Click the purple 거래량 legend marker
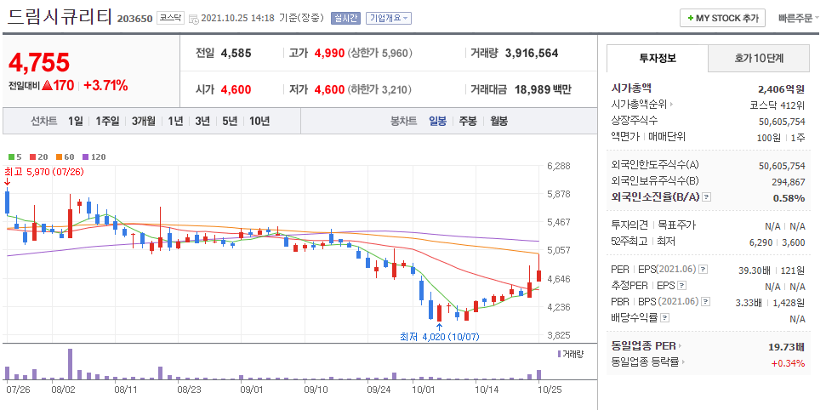 click(x=559, y=353)
